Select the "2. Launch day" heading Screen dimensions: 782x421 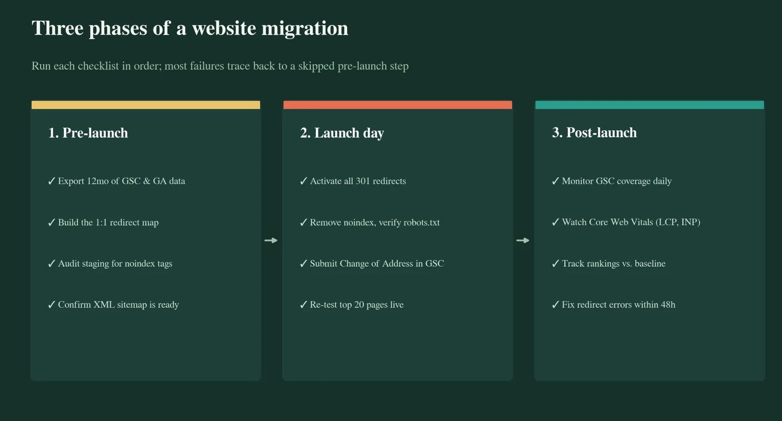[342, 133]
